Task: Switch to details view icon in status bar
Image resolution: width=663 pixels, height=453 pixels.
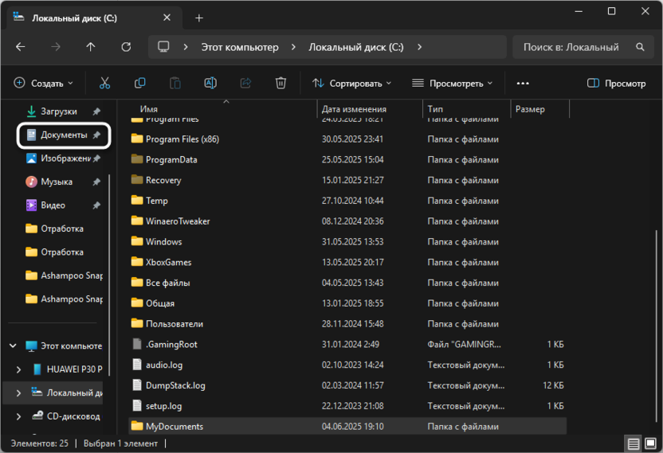Action: click(x=633, y=443)
